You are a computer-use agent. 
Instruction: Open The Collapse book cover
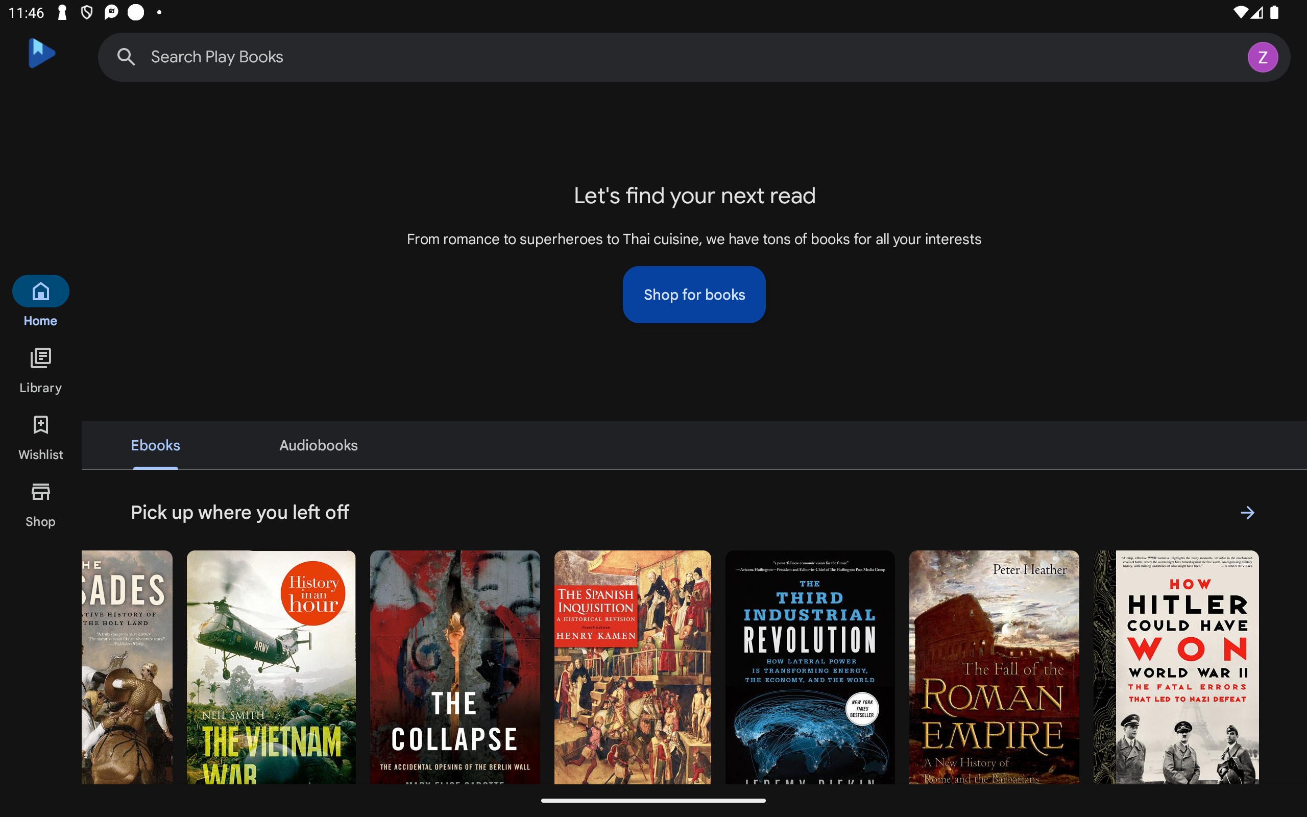(455, 667)
